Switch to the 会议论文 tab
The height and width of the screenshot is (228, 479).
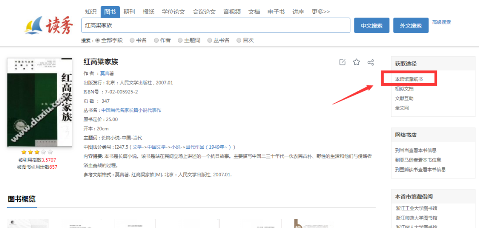pyautogui.click(x=204, y=12)
